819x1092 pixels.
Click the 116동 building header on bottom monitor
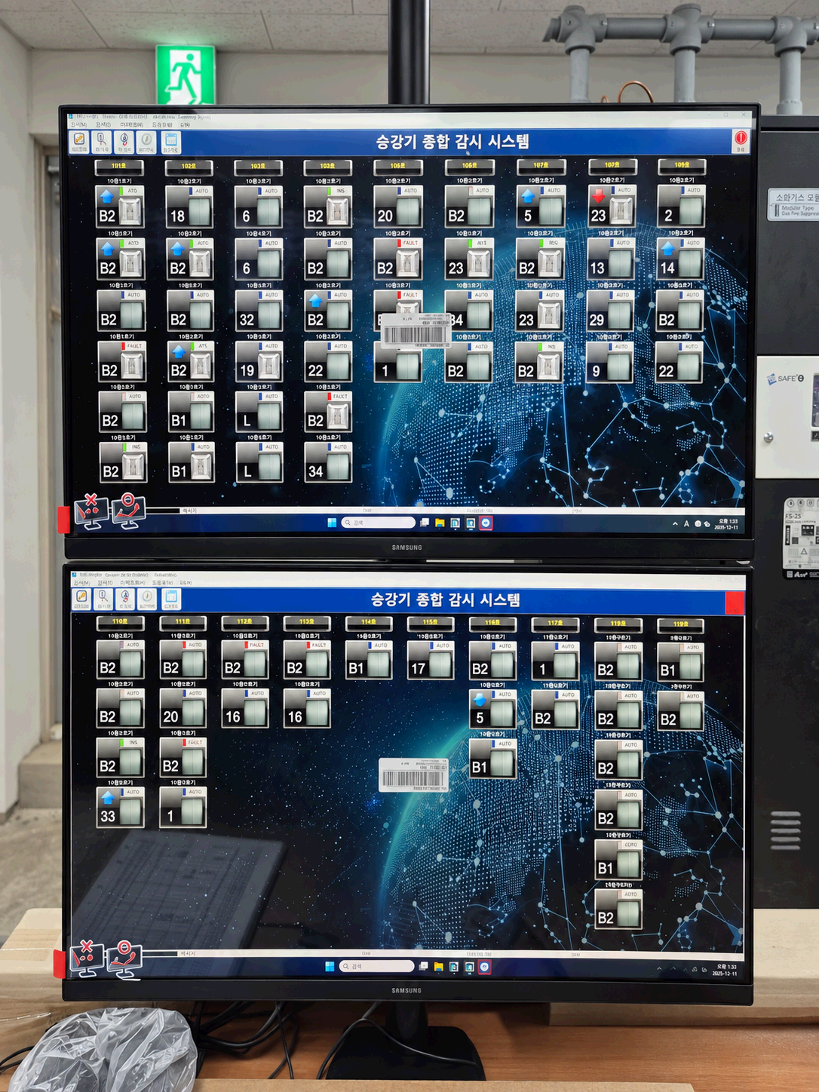492,623
